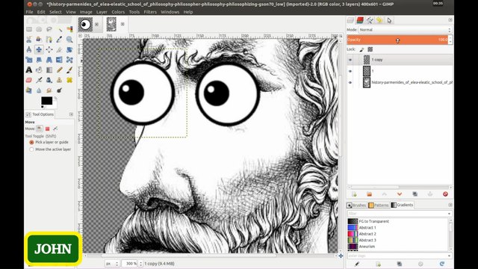This screenshot has width=478, height=269.
Task: Select the Move tool
Action: click(39, 49)
